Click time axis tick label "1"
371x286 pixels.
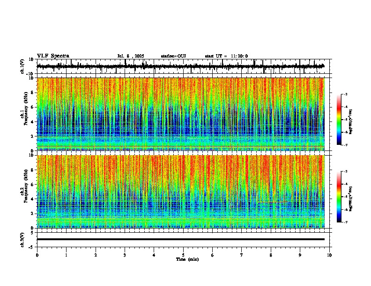coord(67,255)
